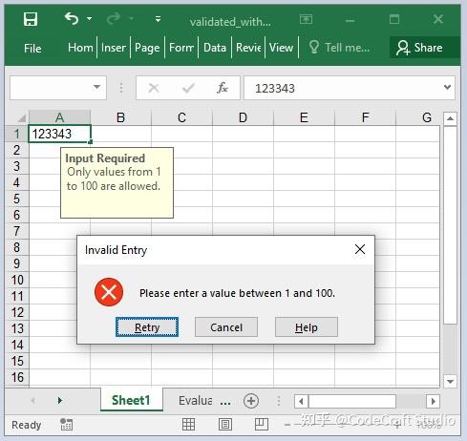Image resolution: width=467 pixels, height=441 pixels.
Task: Select column D header
Action: 243,117
